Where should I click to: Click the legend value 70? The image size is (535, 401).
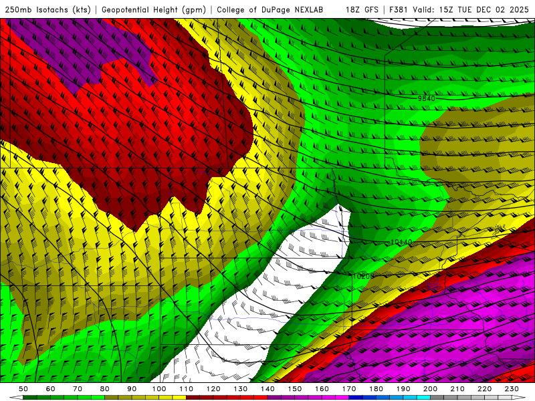pyautogui.click(x=78, y=389)
